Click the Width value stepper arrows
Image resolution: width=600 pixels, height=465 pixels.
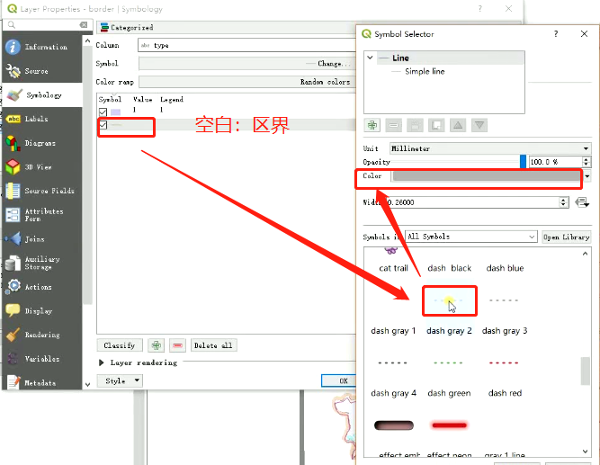[563, 202]
